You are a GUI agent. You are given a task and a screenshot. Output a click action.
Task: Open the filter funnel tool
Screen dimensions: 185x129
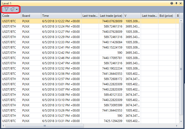(x=6, y=9)
